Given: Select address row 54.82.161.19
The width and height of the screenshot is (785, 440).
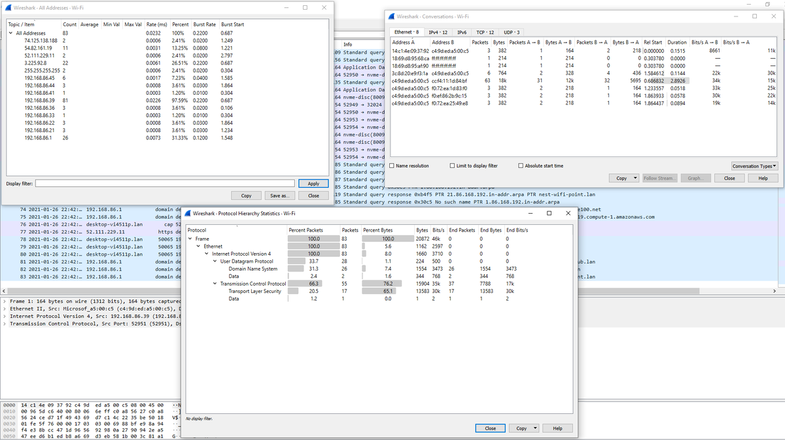Looking at the screenshot, I should pos(166,48).
